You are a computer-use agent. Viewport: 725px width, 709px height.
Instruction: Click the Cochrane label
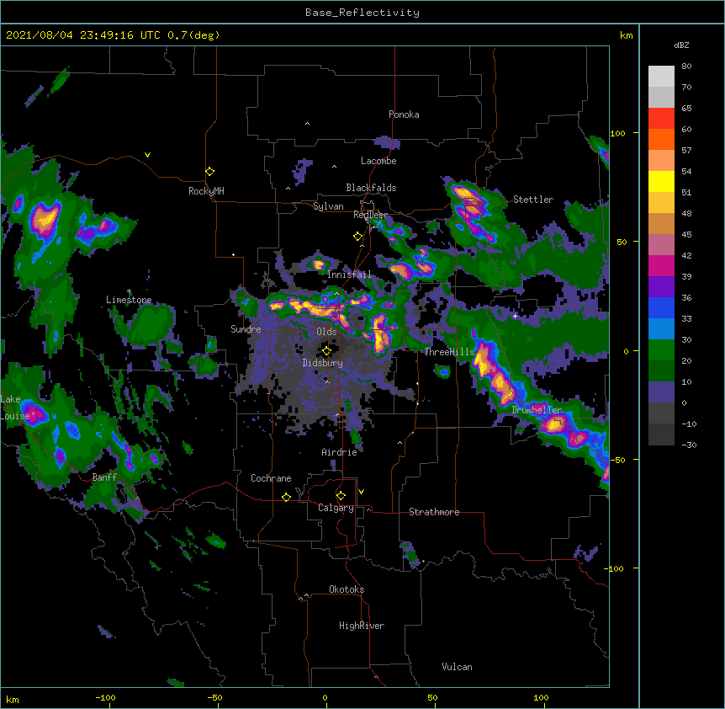click(271, 478)
